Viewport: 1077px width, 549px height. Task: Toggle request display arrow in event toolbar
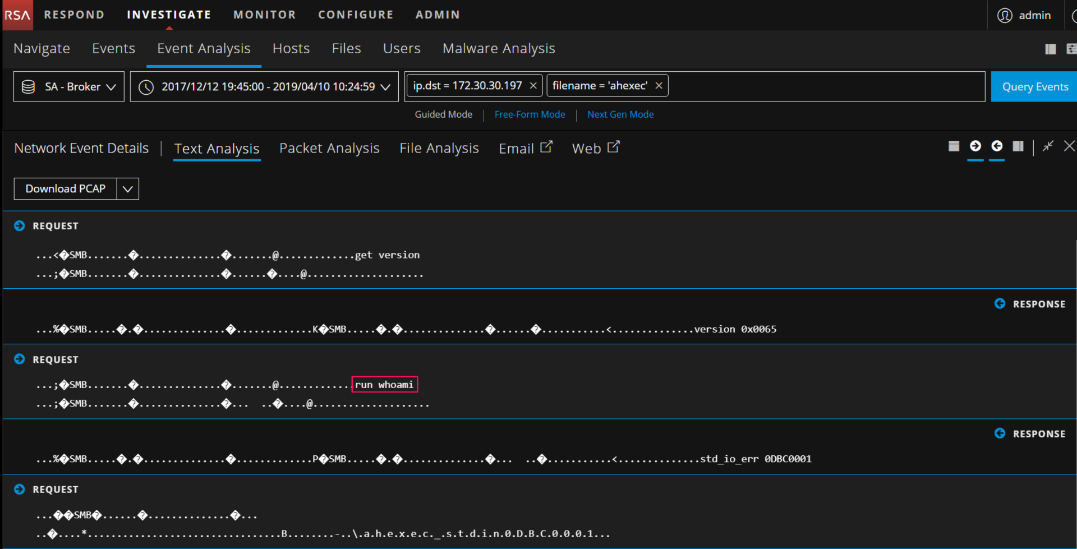(x=975, y=146)
